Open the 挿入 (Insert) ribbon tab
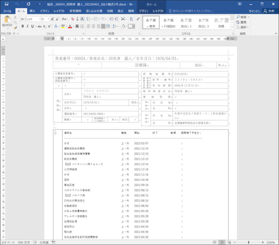The image size is (279, 245). [x=32, y=11]
